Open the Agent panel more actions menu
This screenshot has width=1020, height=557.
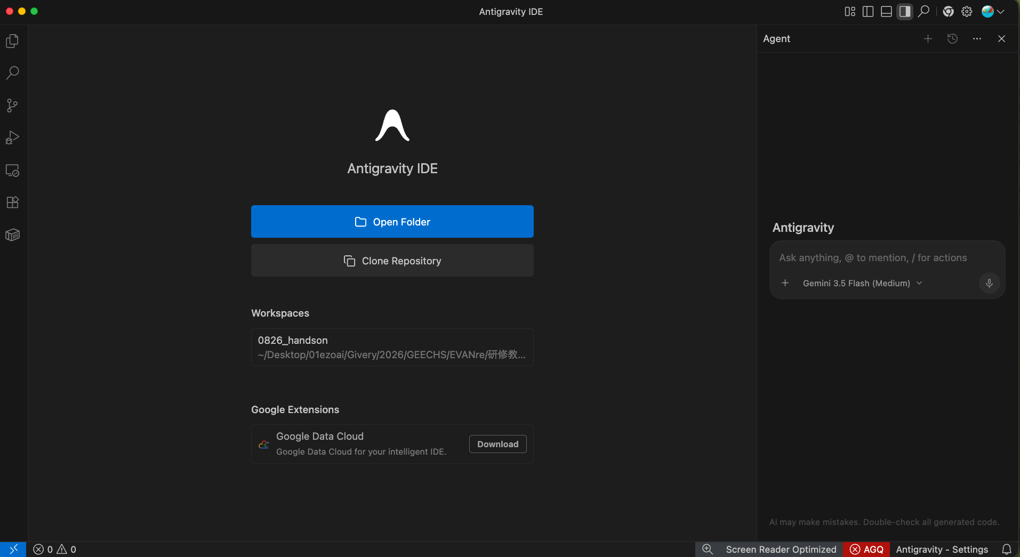(977, 39)
